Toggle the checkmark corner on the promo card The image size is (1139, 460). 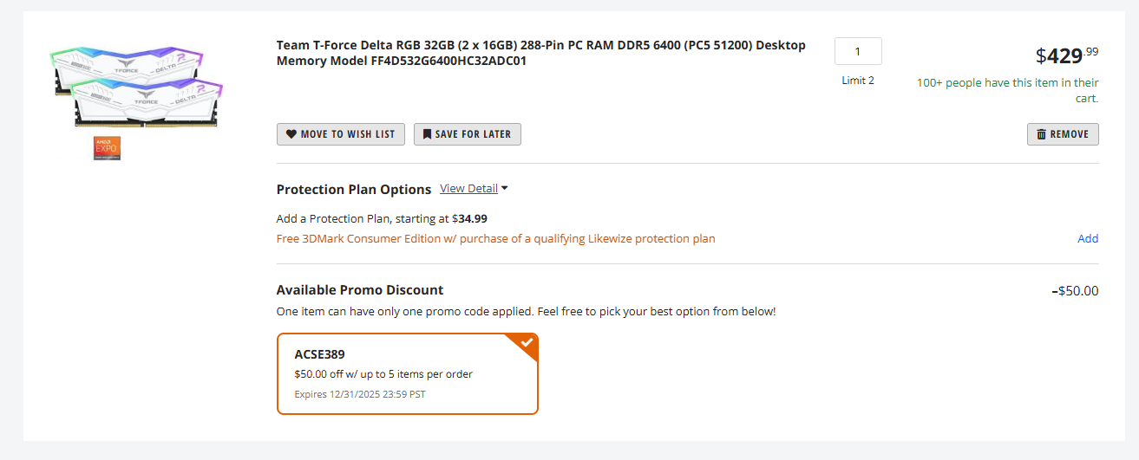click(526, 343)
